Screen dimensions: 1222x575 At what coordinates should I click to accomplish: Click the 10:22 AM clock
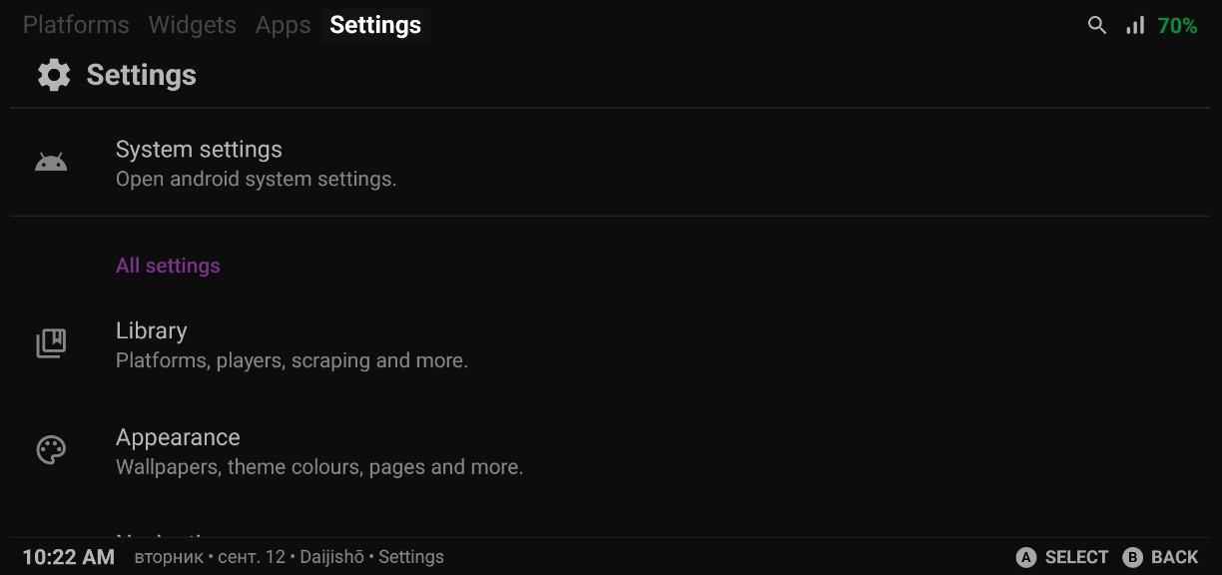point(68,557)
